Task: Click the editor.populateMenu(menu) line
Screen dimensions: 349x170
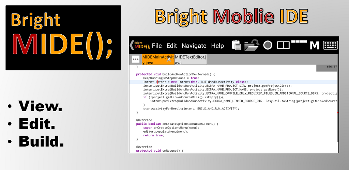Action: (166, 131)
